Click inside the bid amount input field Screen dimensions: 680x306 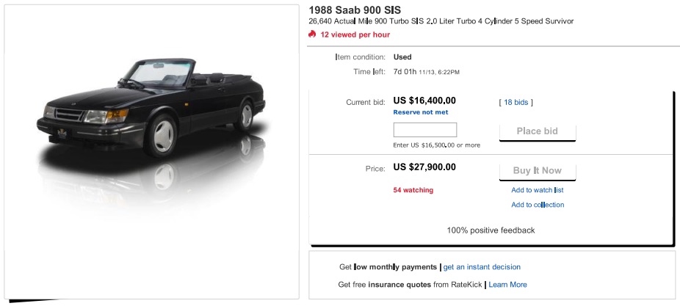424,130
